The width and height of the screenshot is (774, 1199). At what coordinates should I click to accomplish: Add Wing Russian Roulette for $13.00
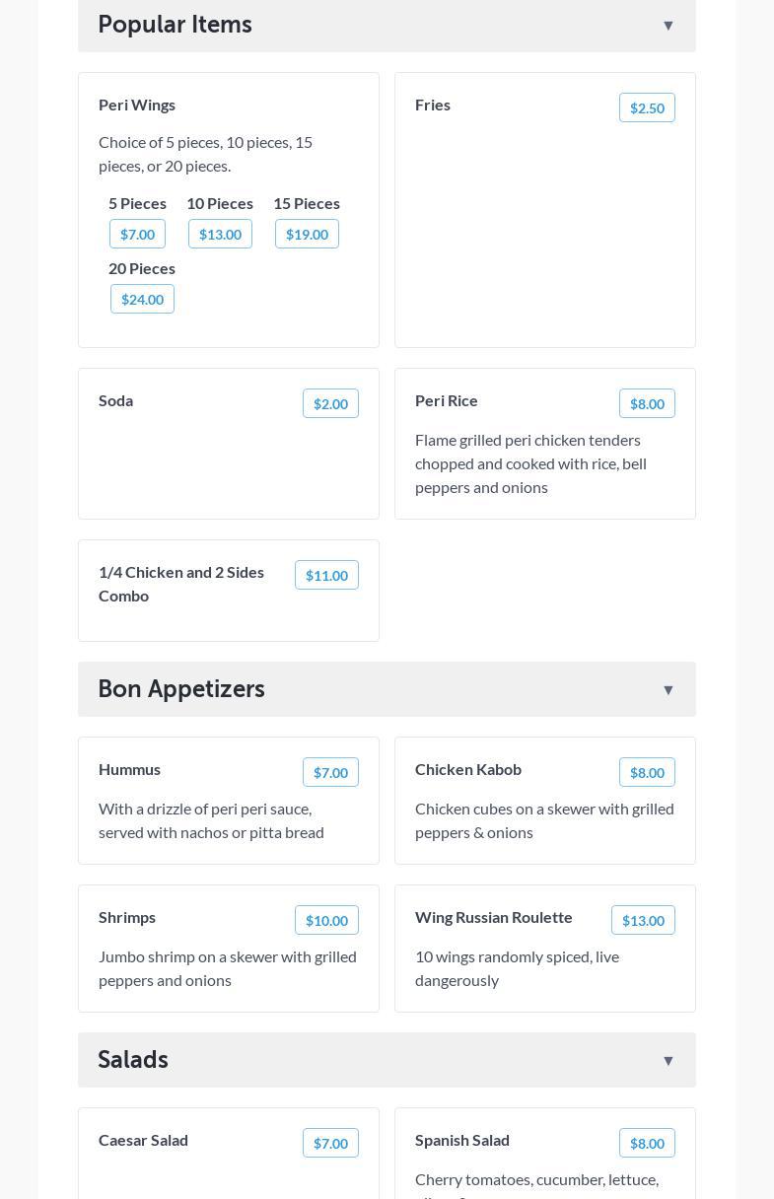pyautogui.click(x=643, y=921)
